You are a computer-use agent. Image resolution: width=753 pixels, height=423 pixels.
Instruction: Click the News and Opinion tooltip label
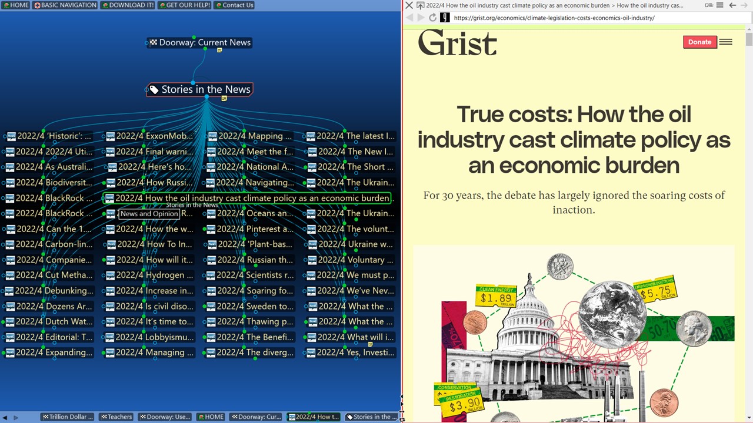click(149, 214)
